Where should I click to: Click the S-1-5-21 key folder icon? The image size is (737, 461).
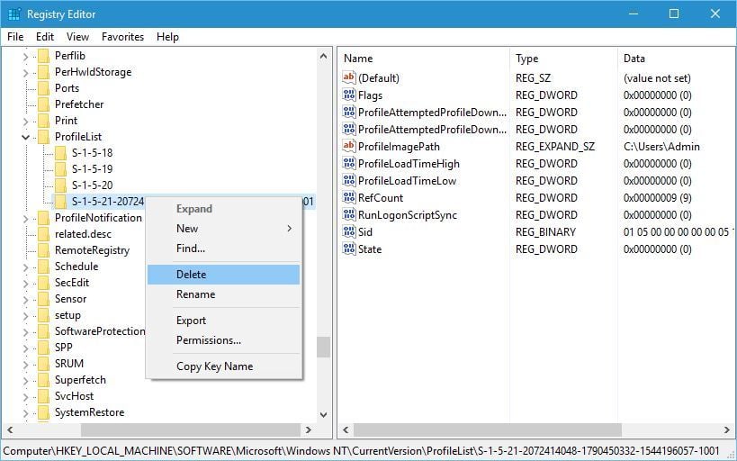coord(60,202)
